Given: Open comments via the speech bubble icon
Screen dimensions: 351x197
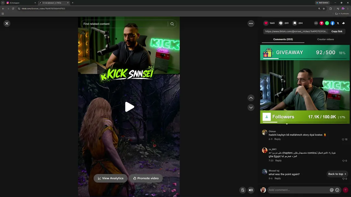Looking at the screenshot, I should click(x=281, y=23).
